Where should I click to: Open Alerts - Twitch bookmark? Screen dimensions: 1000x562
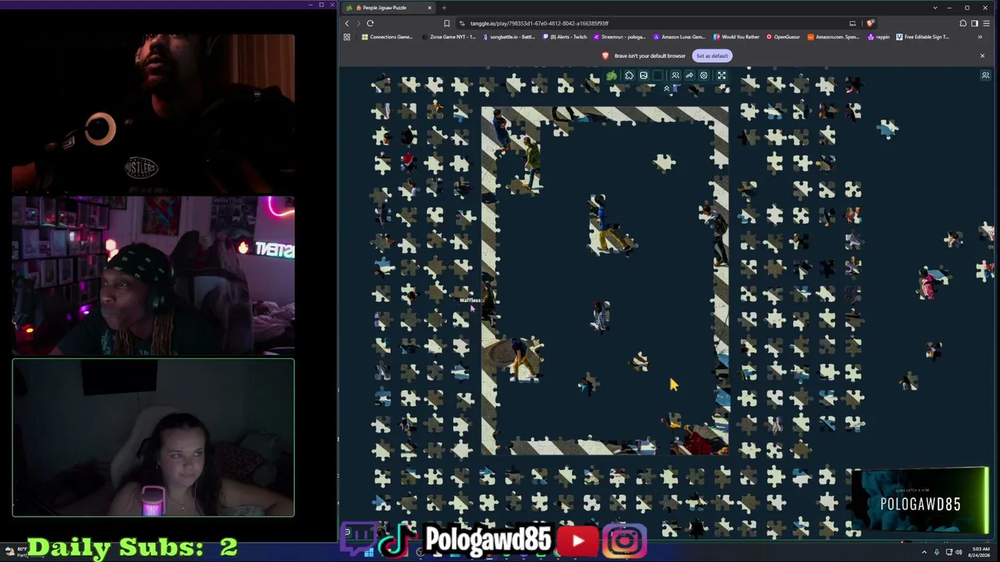(565, 37)
